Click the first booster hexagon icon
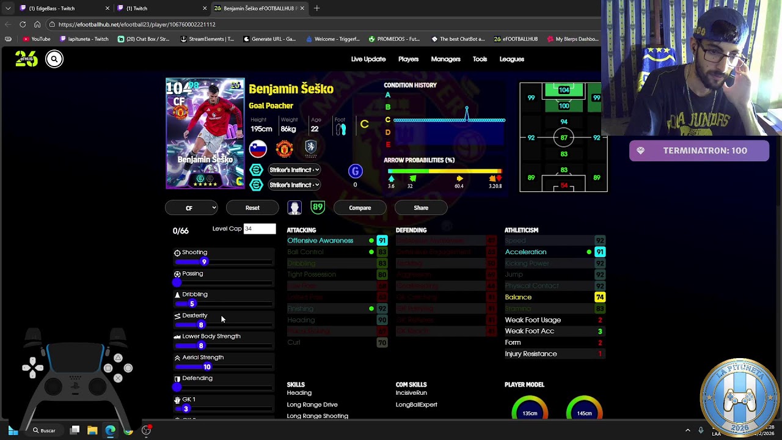Image resolution: width=782 pixels, height=440 pixels. coord(256,170)
